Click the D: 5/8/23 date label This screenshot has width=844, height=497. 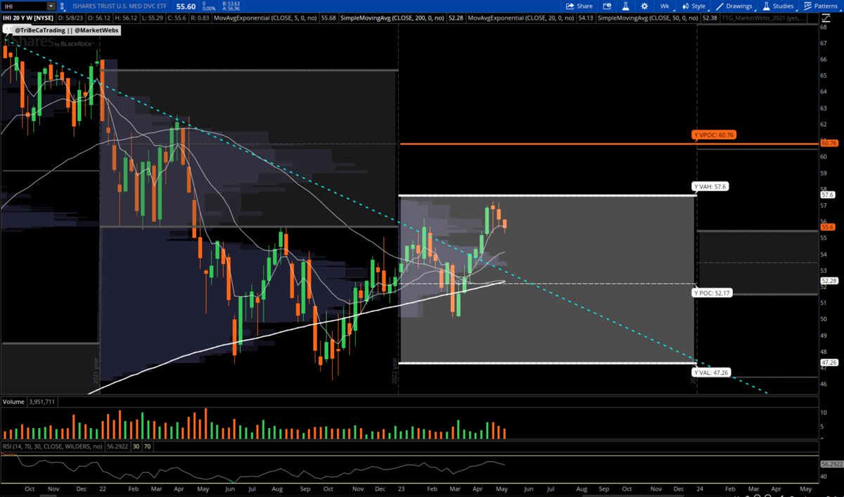pos(70,18)
